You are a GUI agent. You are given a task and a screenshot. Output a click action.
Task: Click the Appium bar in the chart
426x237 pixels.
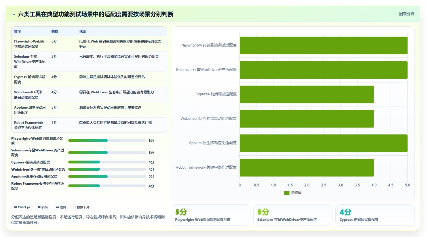click(x=324, y=143)
